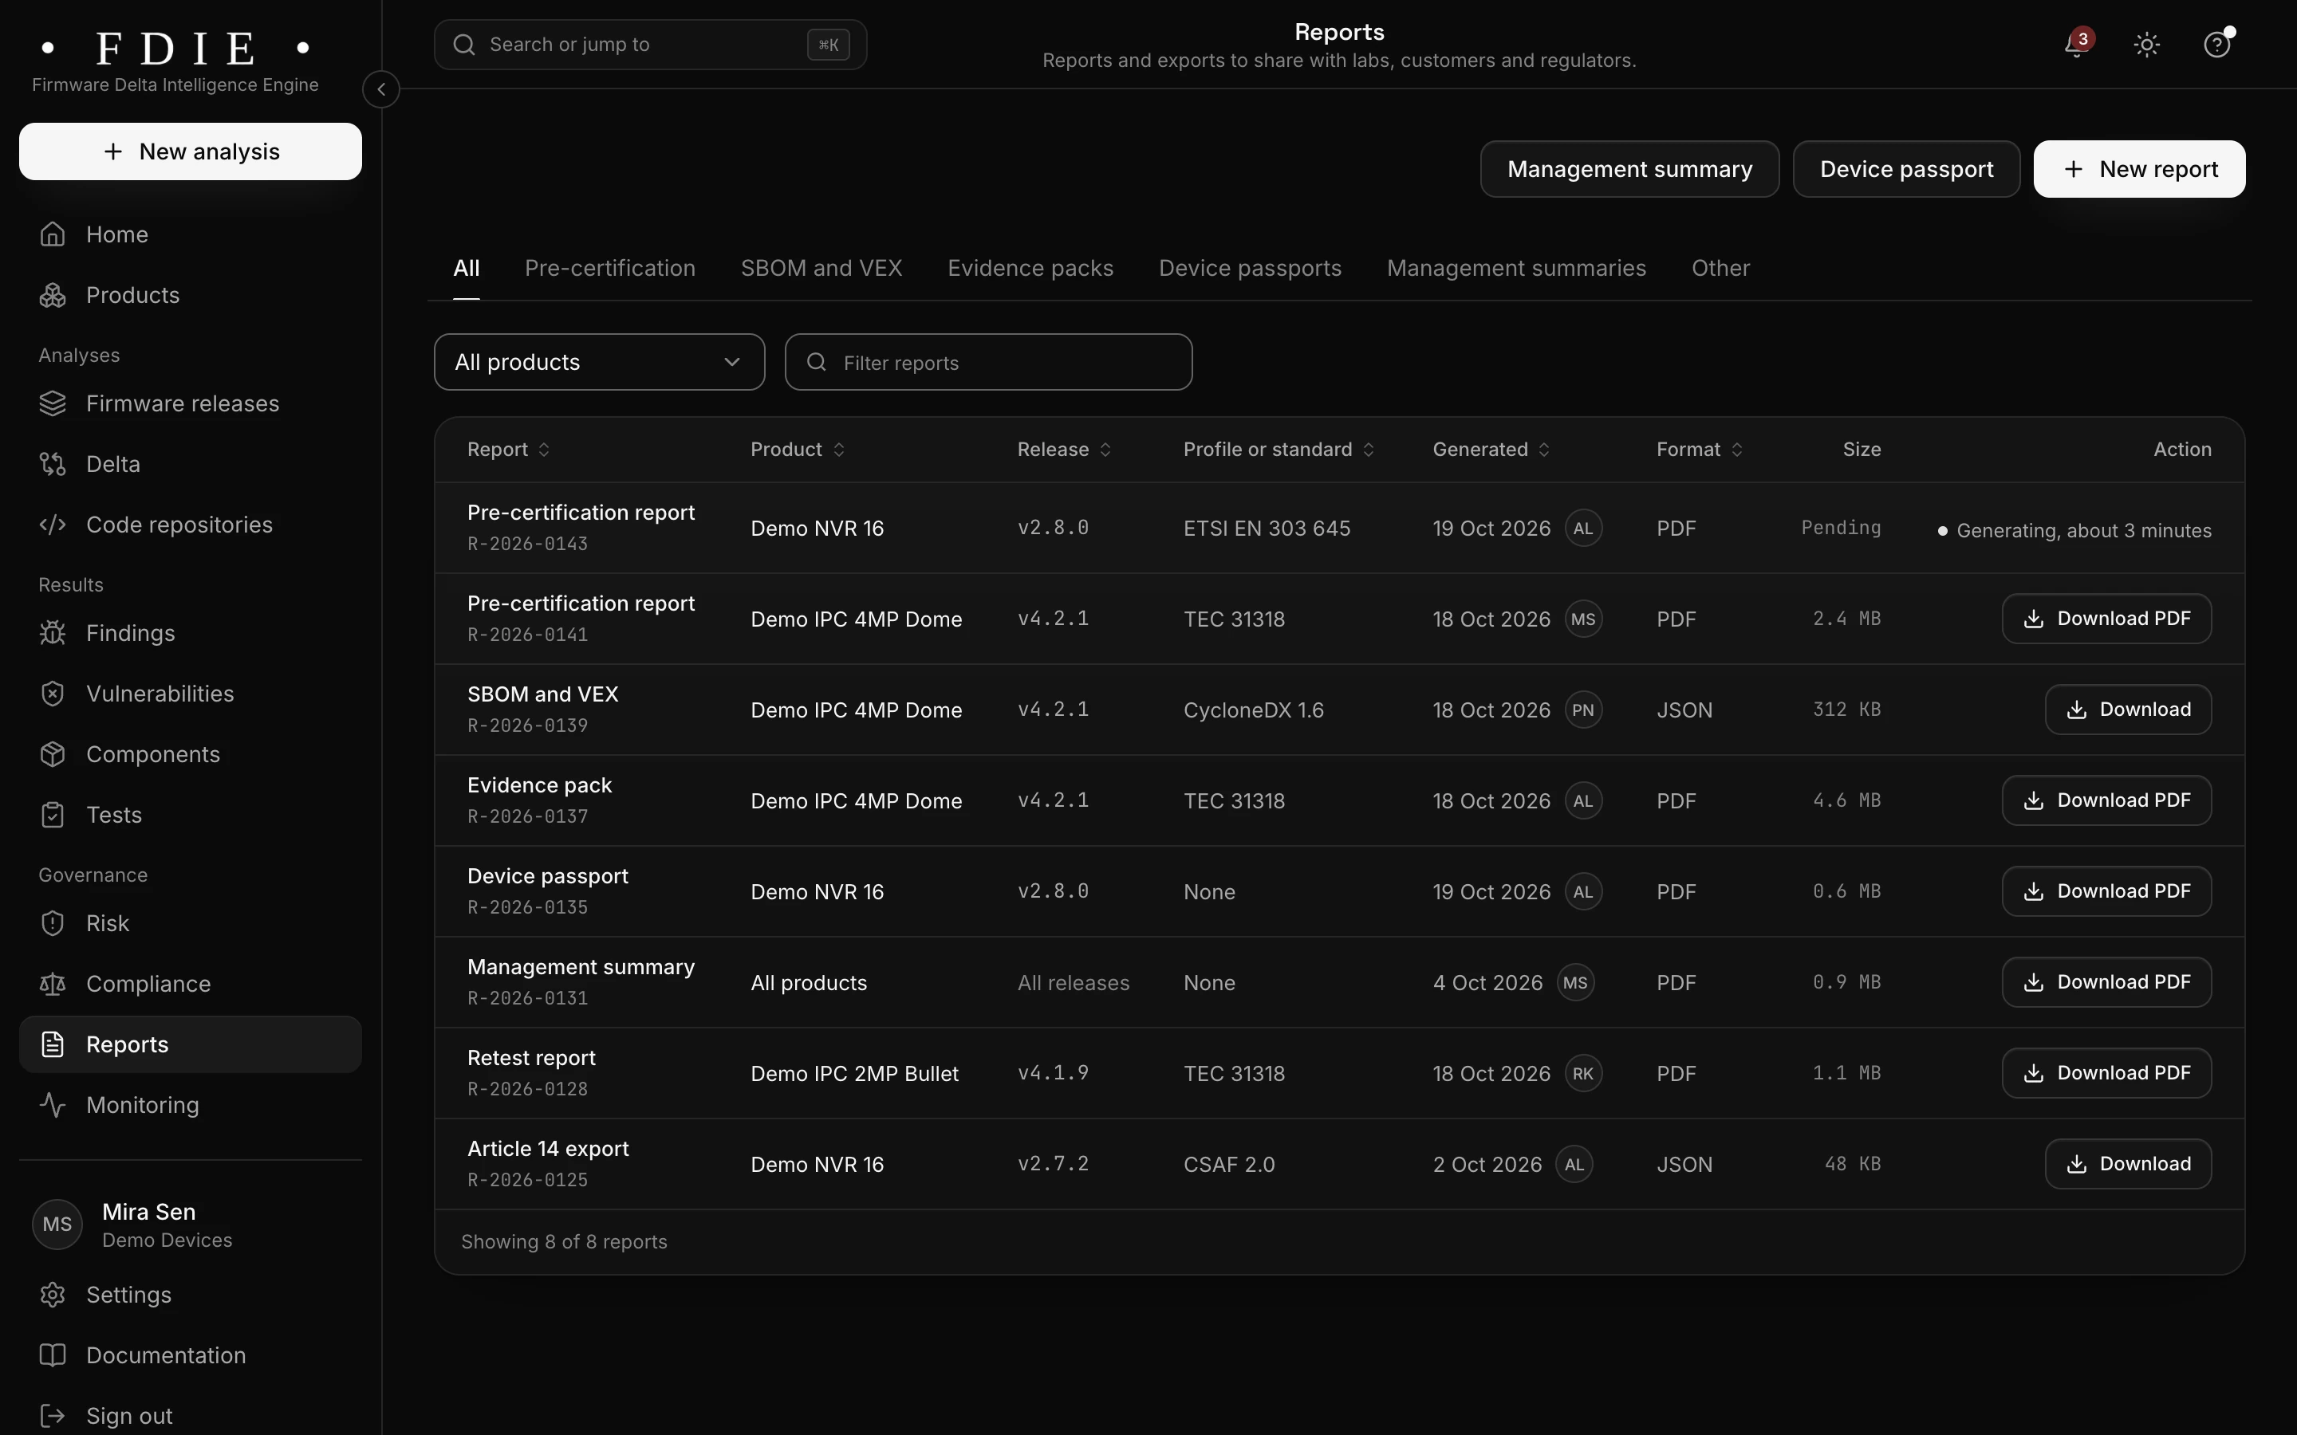
Task: Click the Generating, about 3 minutes status
Action: click(2075, 530)
